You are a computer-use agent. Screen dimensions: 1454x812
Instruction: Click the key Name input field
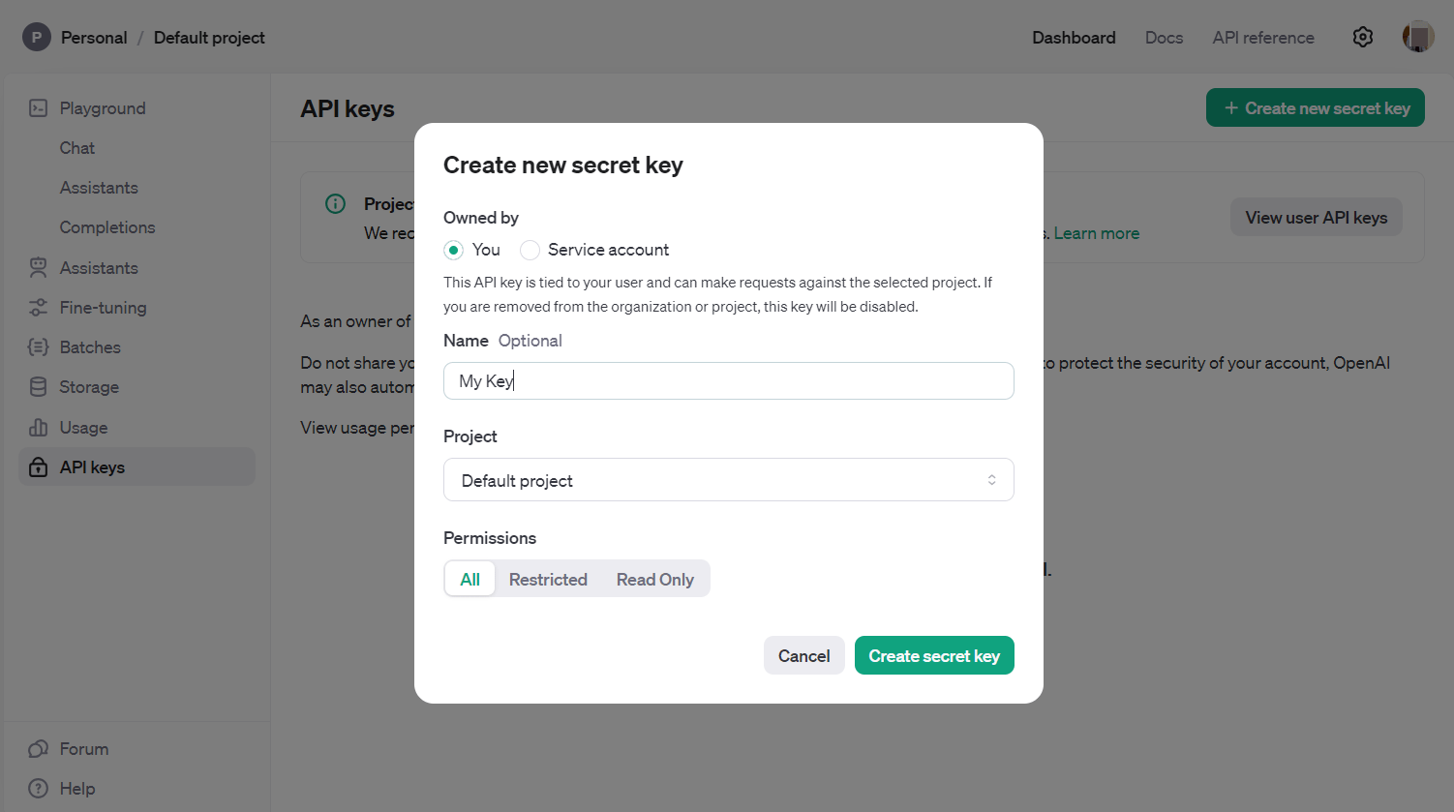point(728,381)
